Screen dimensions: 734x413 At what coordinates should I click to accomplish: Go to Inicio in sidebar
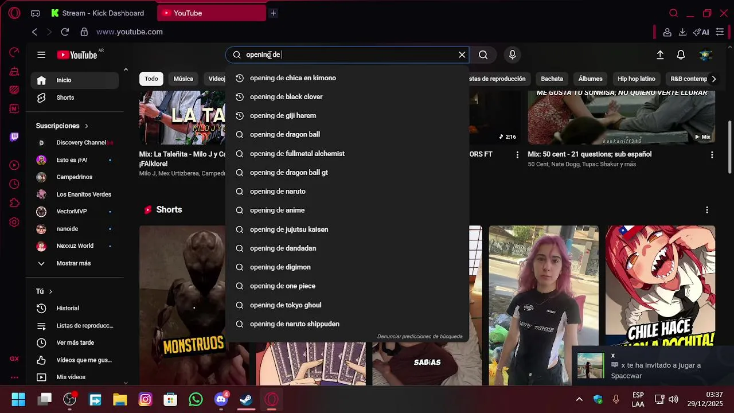pos(75,80)
